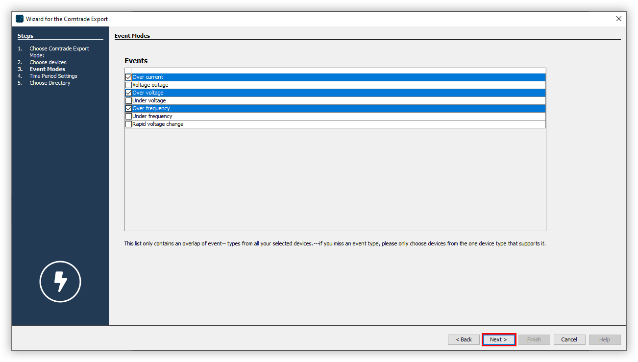Screen dimensions: 638x362
Task: Click the wizard app icon in title bar
Action: [x=20, y=19]
